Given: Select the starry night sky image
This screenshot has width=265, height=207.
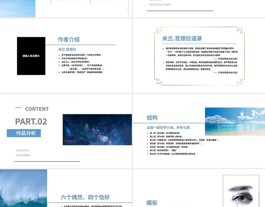Looking at the screenshot, I should click(97, 130).
